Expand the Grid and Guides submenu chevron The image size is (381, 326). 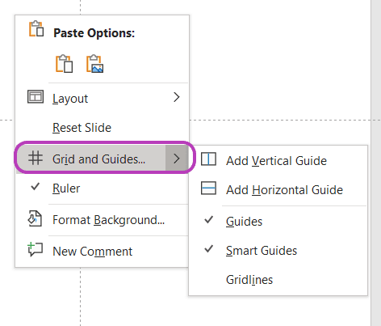coord(177,159)
